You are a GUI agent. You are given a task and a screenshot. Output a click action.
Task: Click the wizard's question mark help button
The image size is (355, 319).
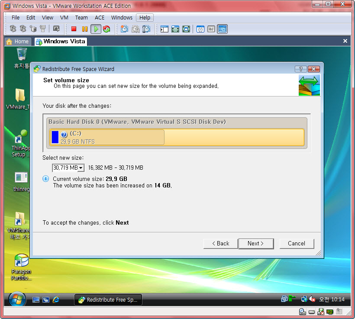click(x=300, y=69)
